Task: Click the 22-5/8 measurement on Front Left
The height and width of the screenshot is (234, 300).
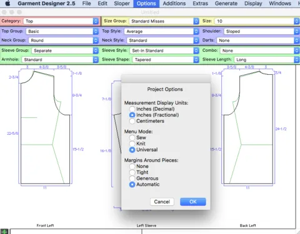Action: tap(12, 134)
